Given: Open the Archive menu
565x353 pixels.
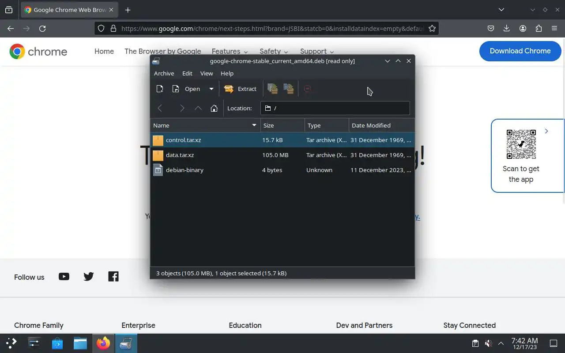Looking at the screenshot, I should [164, 73].
